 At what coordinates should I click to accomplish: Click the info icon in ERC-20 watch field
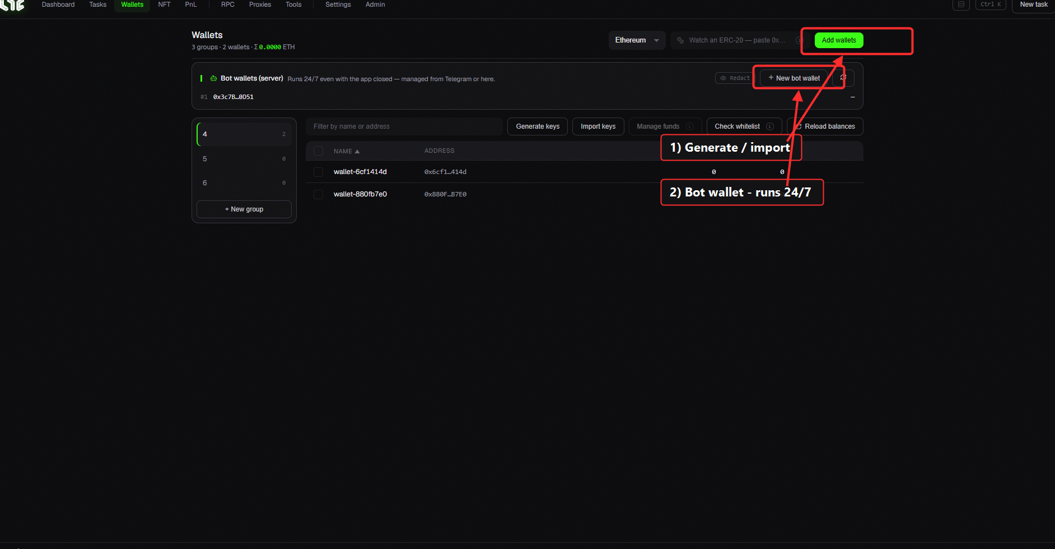(x=799, y=40)
